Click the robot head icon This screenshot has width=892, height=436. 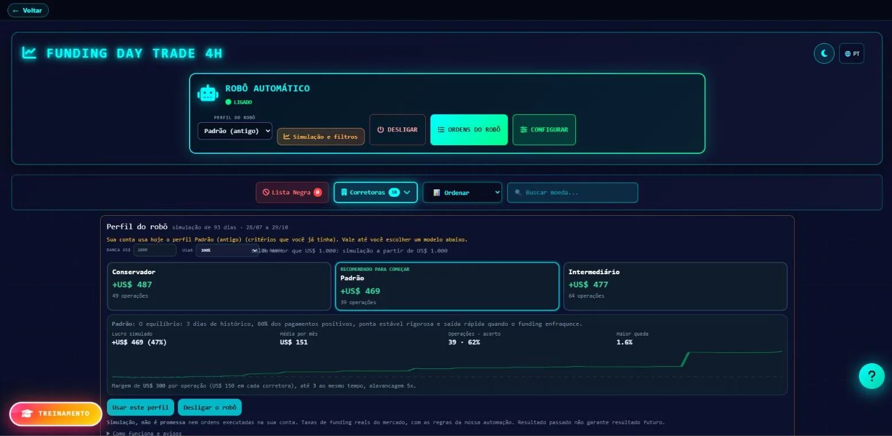coord(207,94)
